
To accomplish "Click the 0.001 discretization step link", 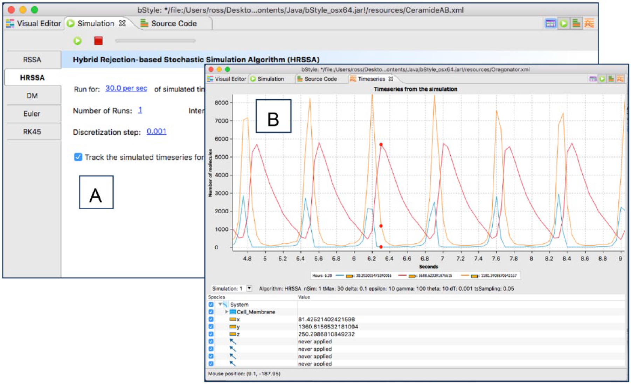I will pyautogui.click(x=157, y=131).
